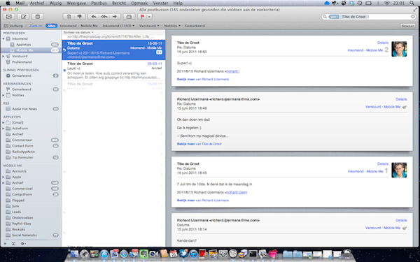This screenshot has width=420, height=262.
Task: Reply to the message with the single arrow
Action: 94,17
